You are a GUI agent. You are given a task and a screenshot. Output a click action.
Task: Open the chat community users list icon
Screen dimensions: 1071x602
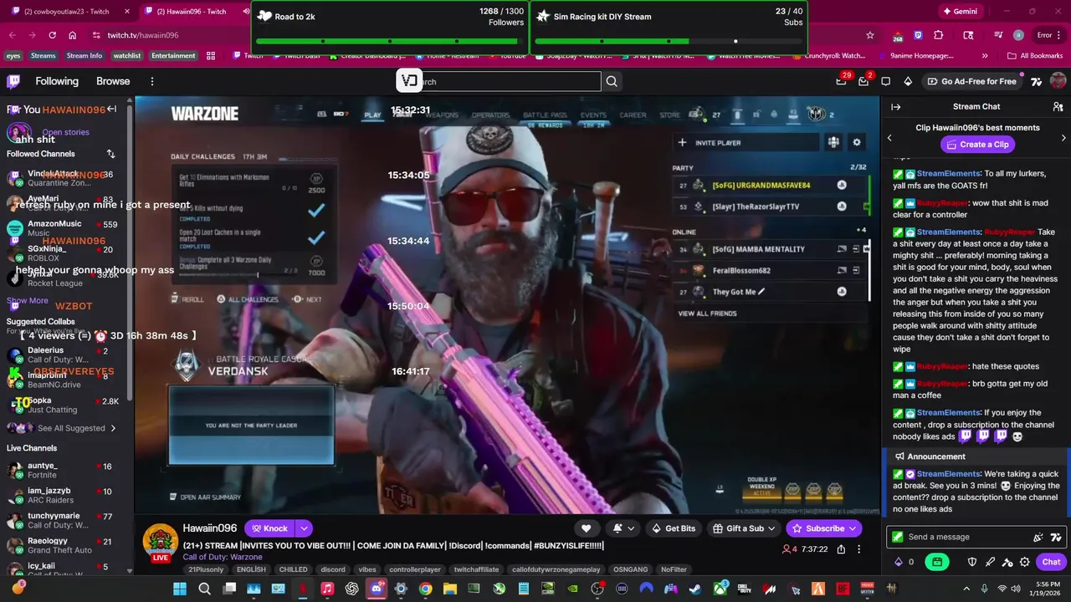[1058, 107]
